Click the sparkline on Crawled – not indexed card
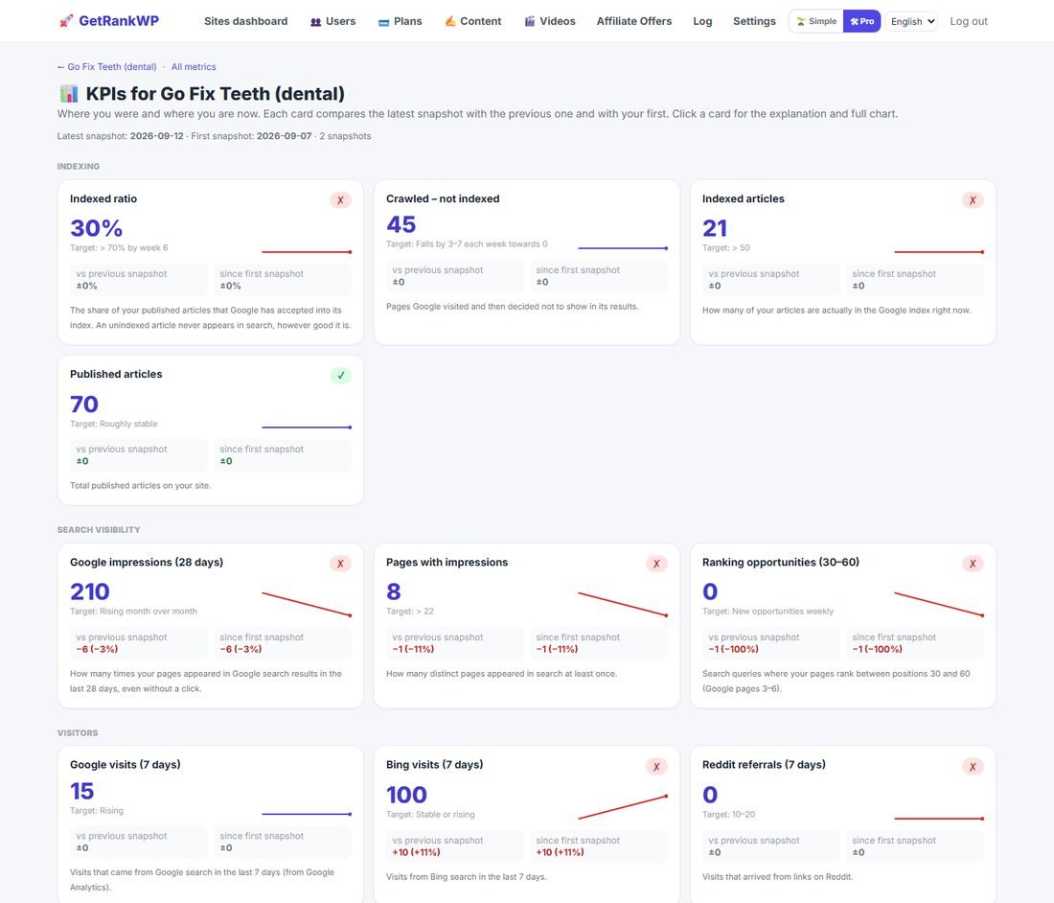This screenshot has width=1054, height=903. pyautogui.click(x=623, y=248)
